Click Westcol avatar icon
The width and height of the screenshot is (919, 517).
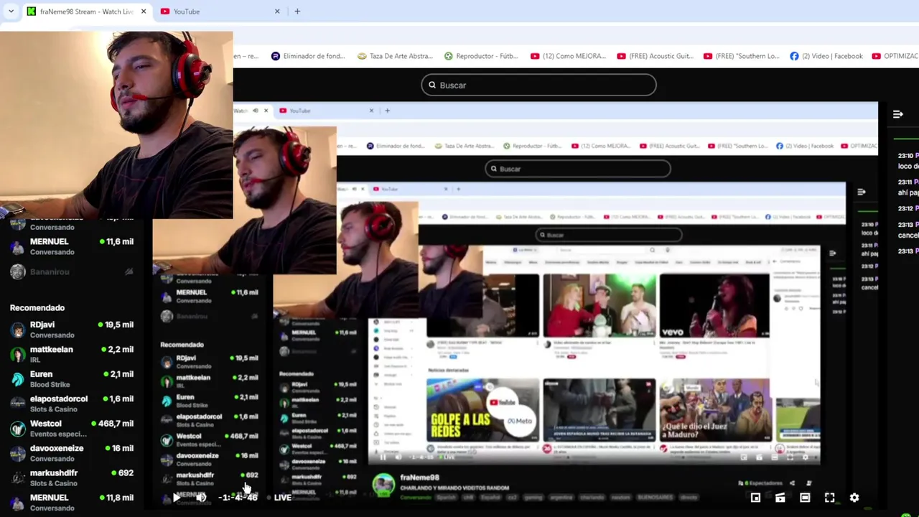18,429
